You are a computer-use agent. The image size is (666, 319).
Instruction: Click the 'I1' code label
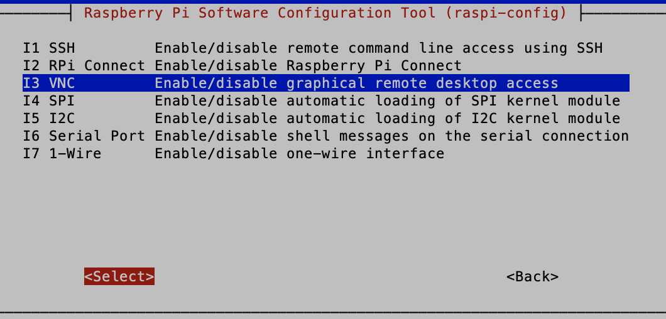coord(31,48)
